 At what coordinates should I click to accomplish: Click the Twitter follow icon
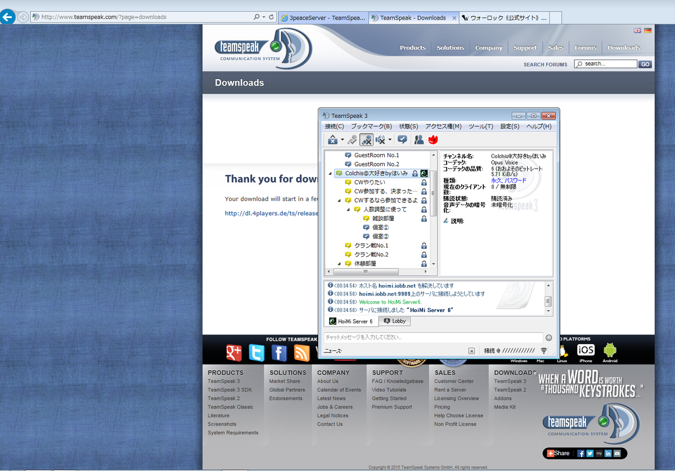point(256,353)
